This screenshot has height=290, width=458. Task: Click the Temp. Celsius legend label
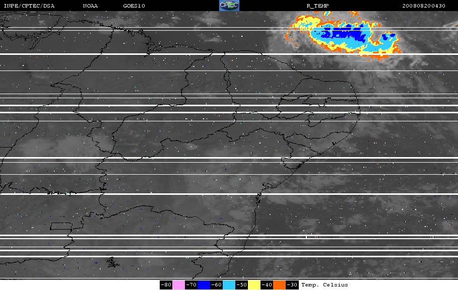tap(325, 285)
